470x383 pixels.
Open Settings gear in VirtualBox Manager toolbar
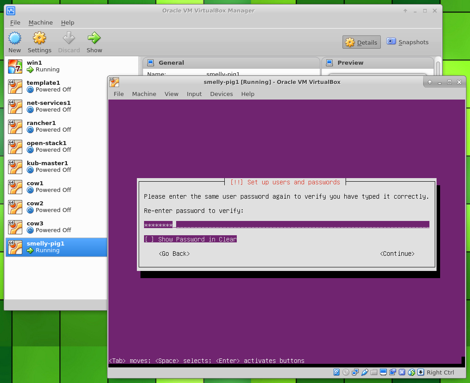point(39,38)
